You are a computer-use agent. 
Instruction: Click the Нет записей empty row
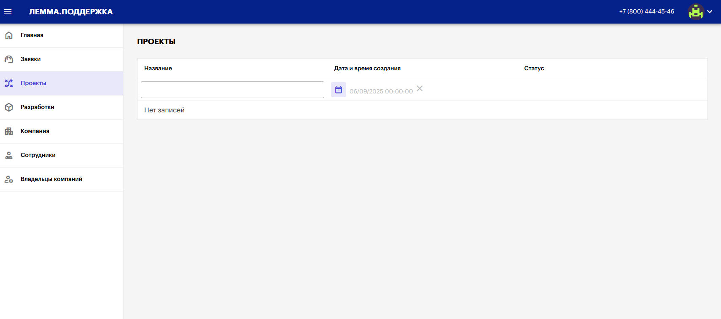click(164, 110)
